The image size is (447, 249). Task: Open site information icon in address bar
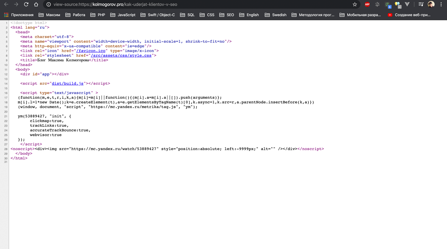tap(48, 5)
